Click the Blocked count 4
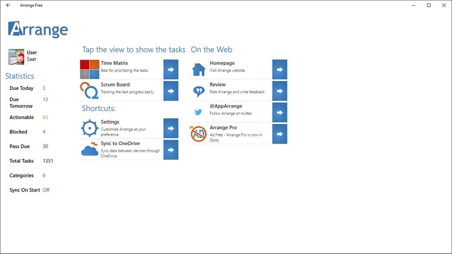Viewport: 452px width, 254px height. point(44,132)
